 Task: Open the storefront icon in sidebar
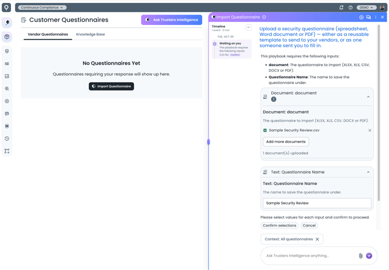[x=7, y=114]
